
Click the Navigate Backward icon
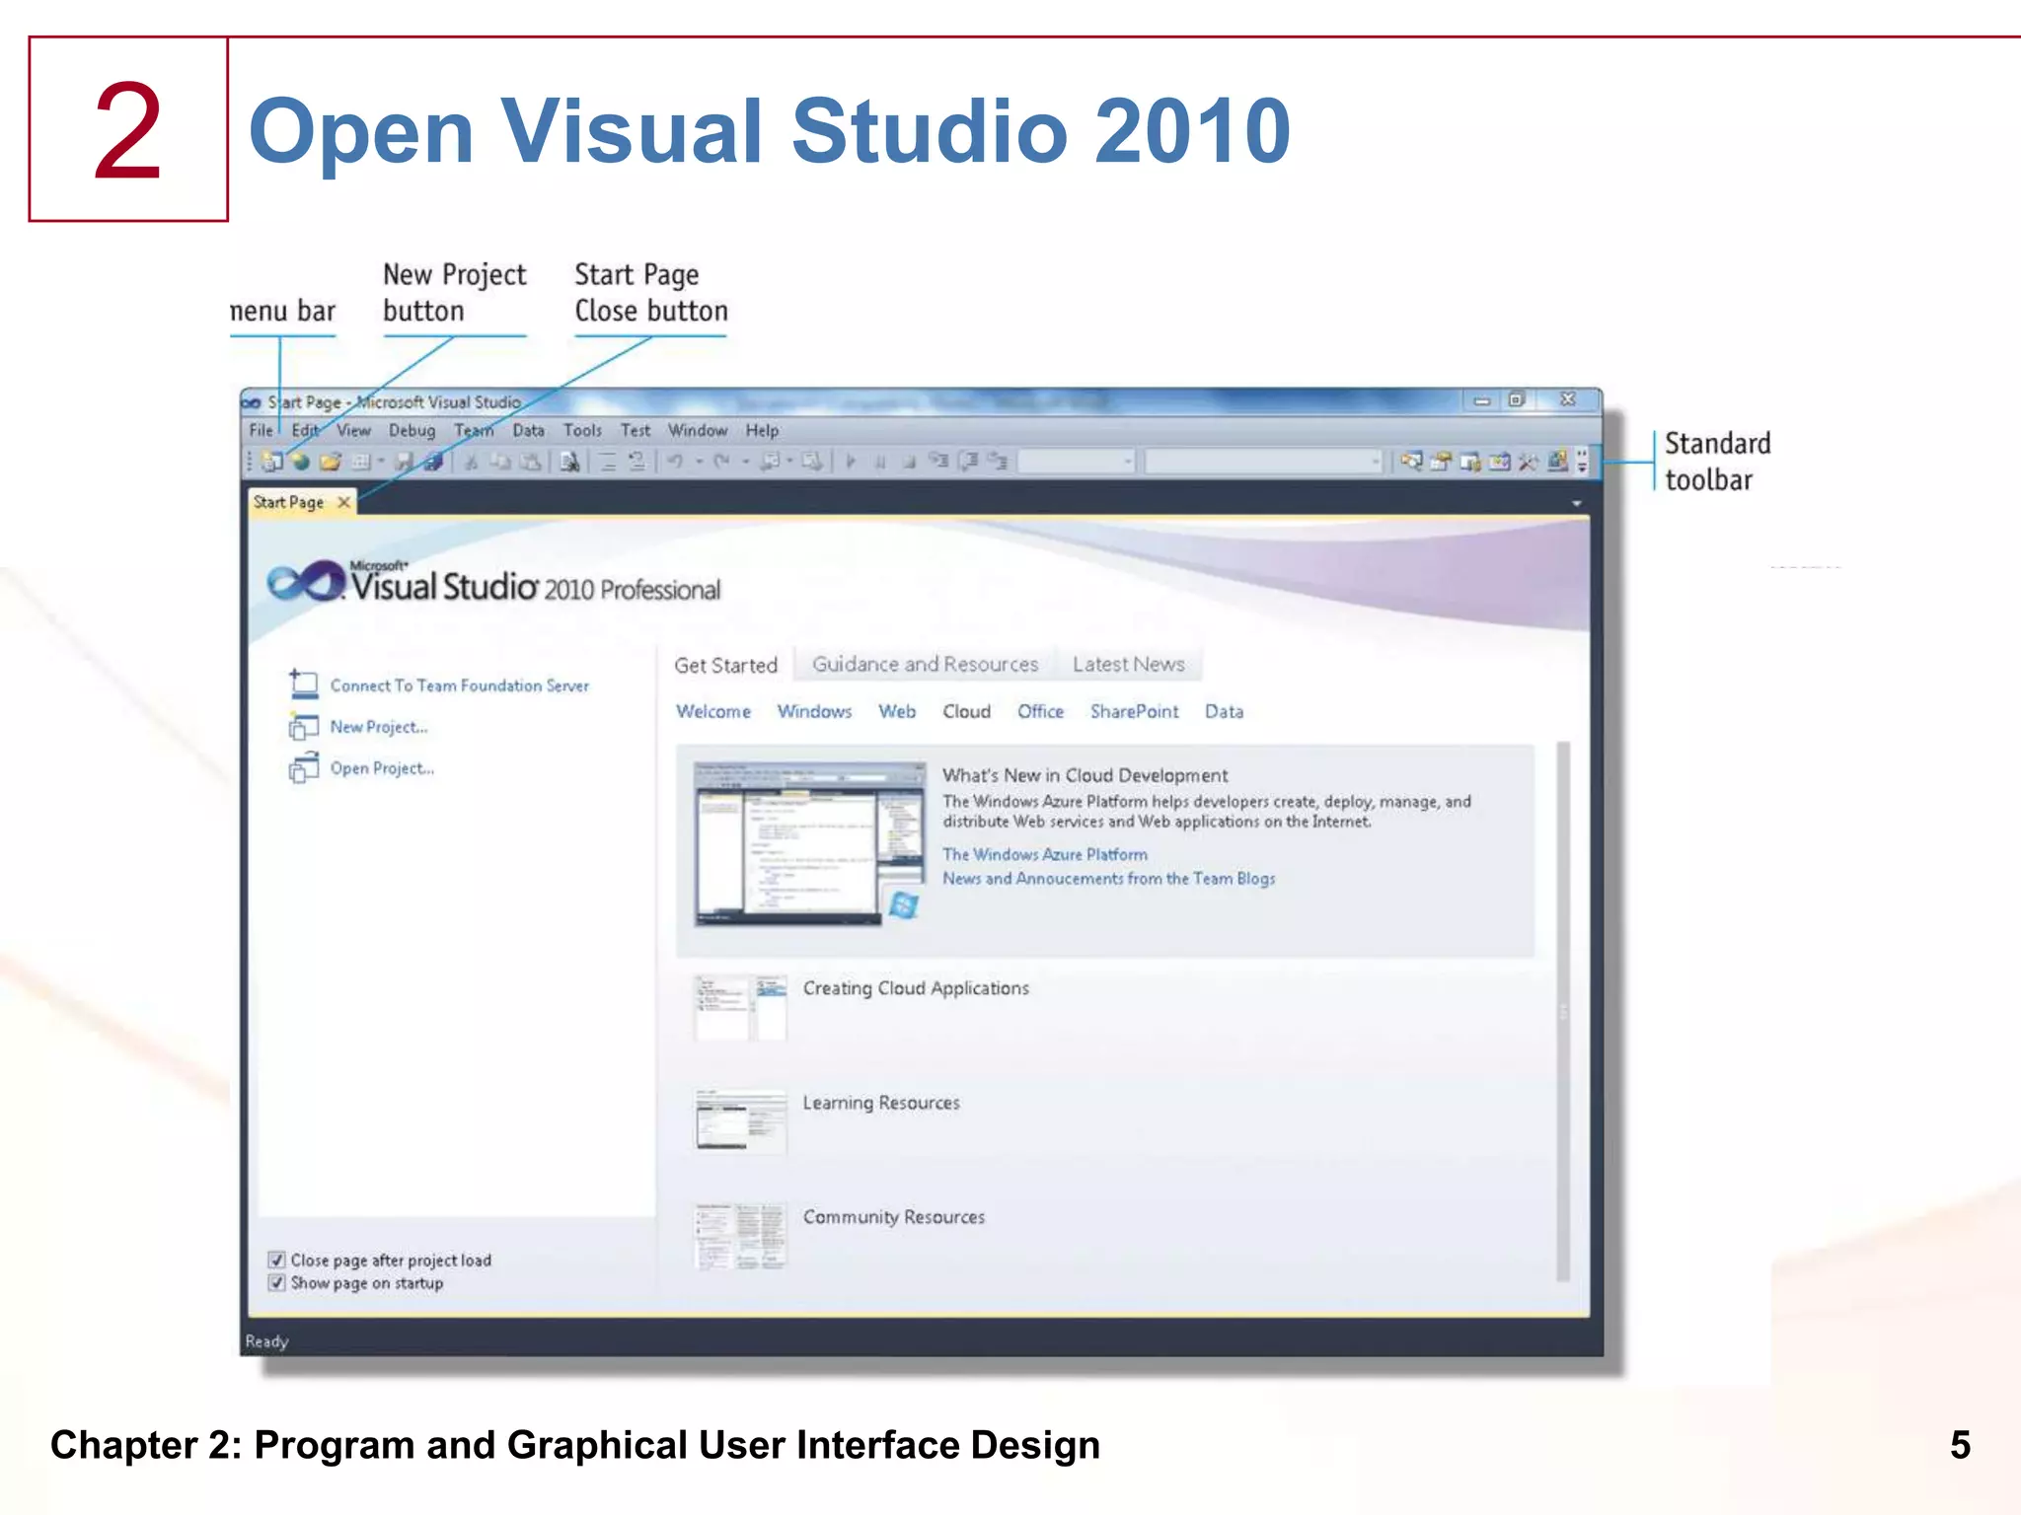770,462
